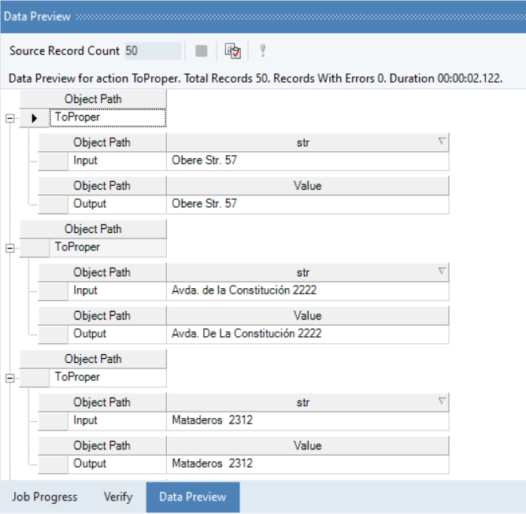Click the Source Record Count input field
Screen dimensions: 526x514
pyautogui.click(x=153, y=51)
